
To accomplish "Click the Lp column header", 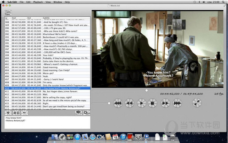I will click(8, 18).
